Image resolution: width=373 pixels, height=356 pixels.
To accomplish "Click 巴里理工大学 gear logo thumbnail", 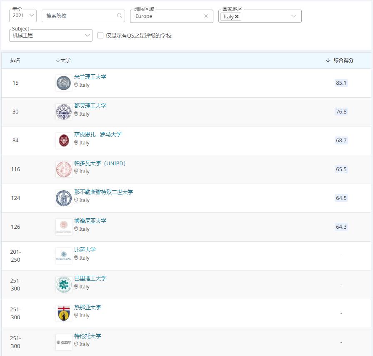I will (64, 285).
